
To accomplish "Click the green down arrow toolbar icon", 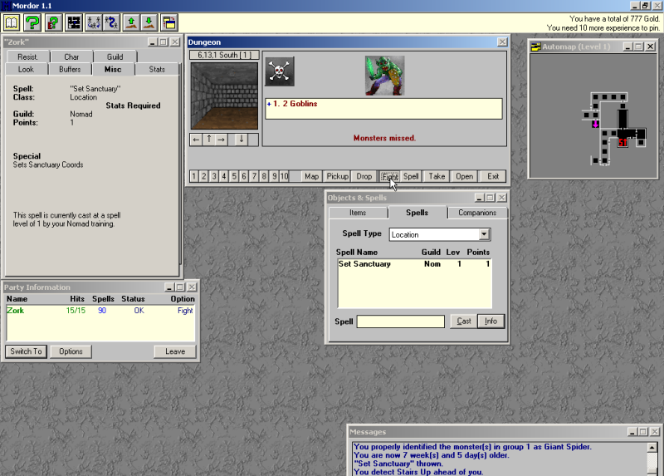I will click(x=148, y=22).
